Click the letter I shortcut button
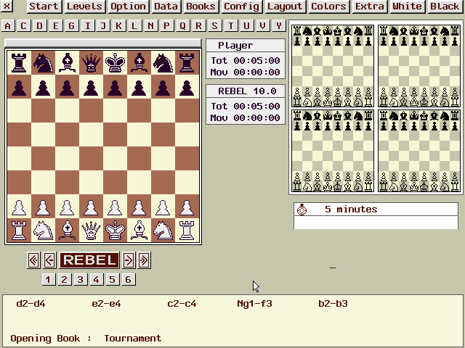465x348 pixels. tap(87, 26)
